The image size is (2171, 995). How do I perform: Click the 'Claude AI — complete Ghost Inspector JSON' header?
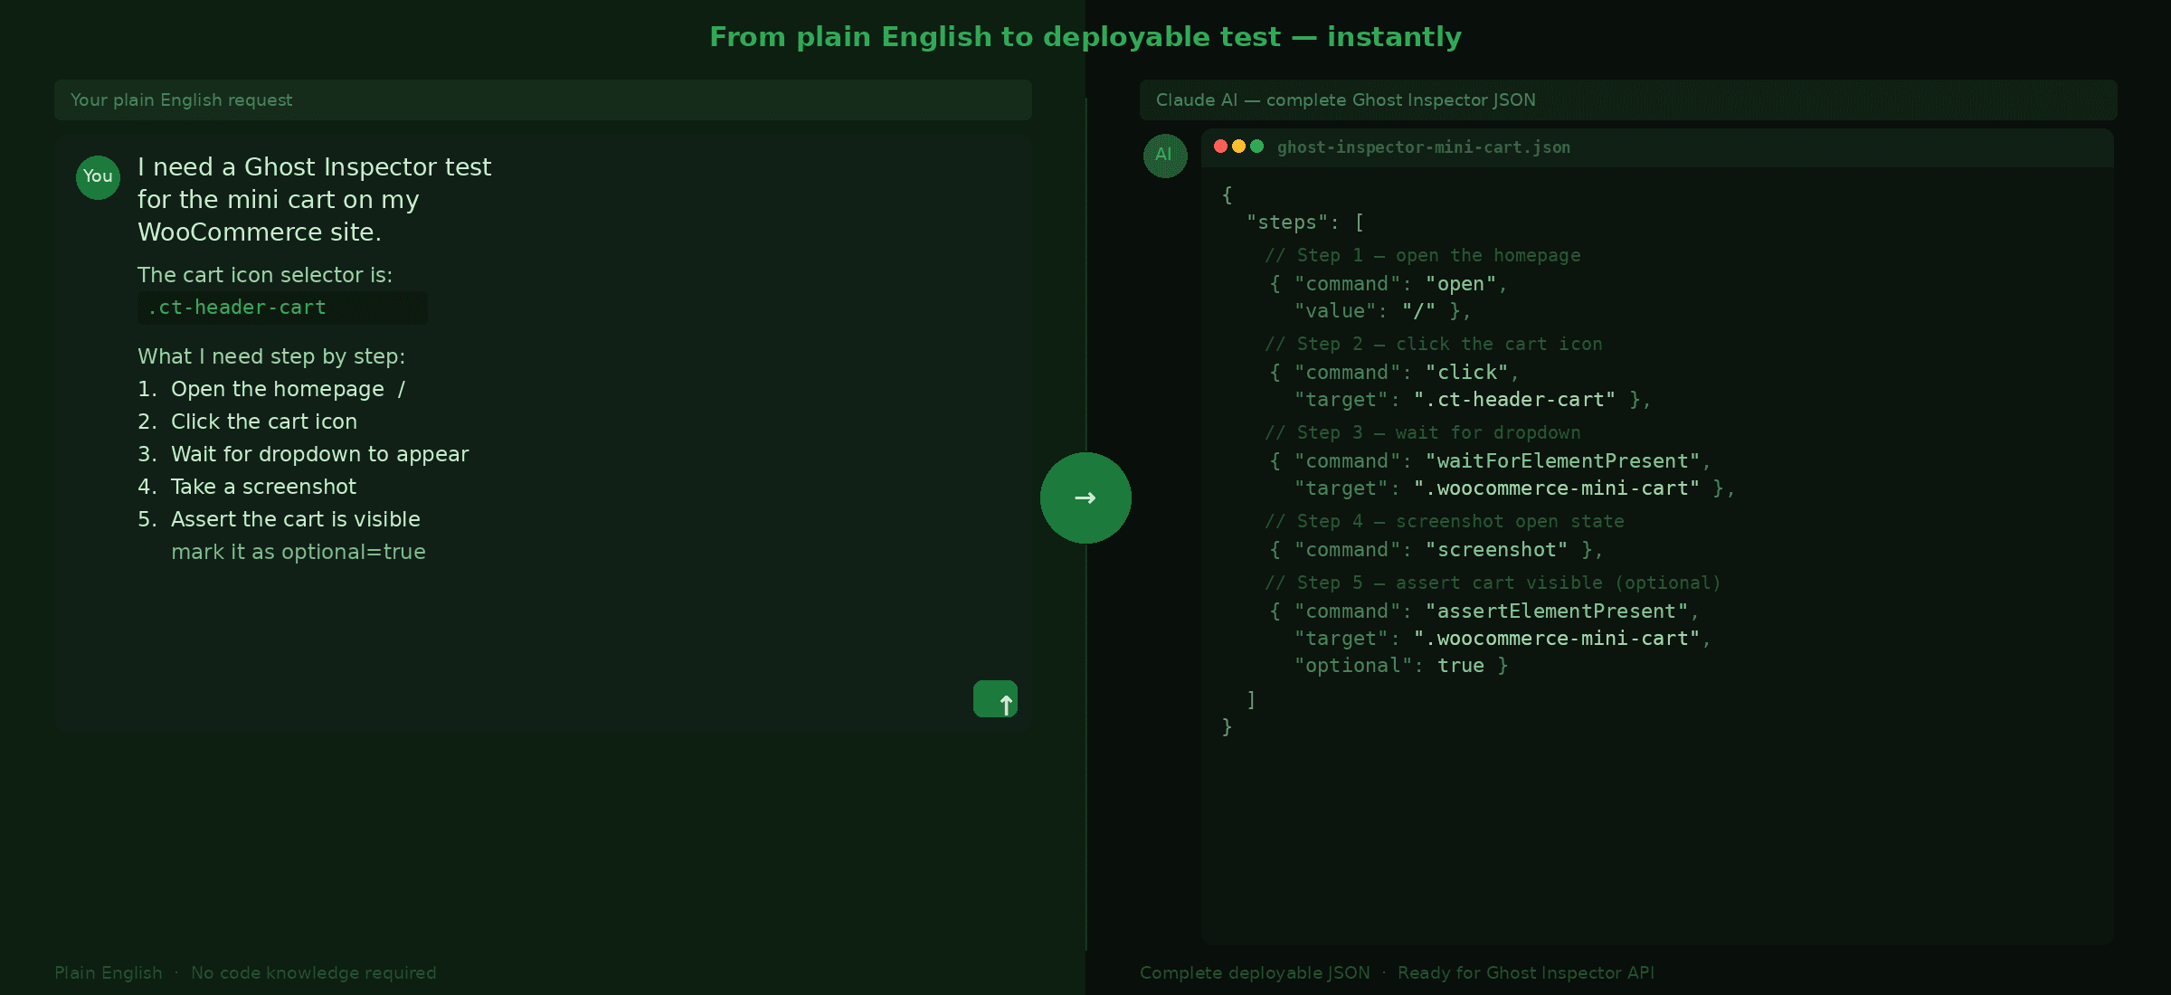[1345, 100]
